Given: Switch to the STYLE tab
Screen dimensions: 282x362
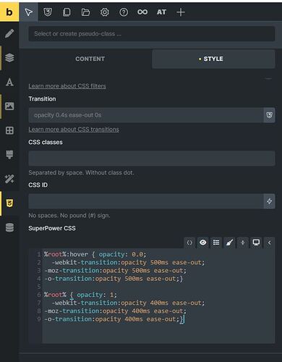Looking at the screenshot, I should point(213,59).
